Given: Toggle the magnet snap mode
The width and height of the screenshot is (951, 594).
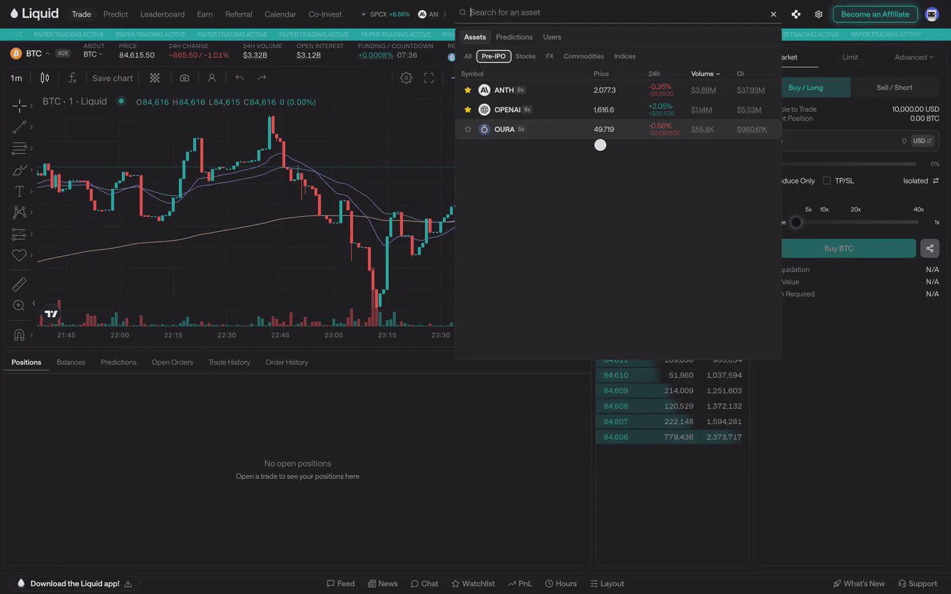Looking at the screenshot, I should tap(19, 335).
